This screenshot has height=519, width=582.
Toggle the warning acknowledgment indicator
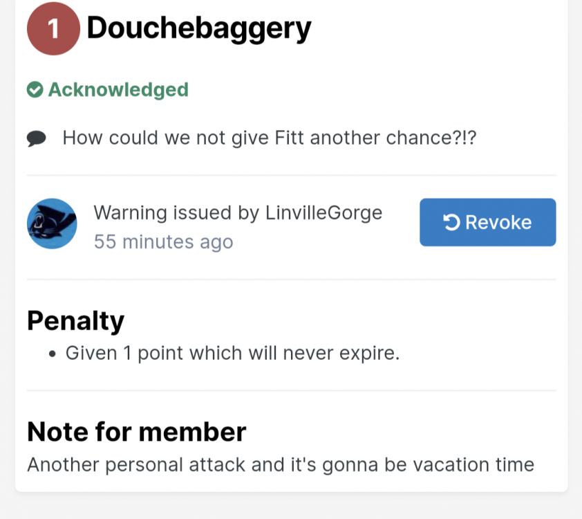click(x=107, y=89)
